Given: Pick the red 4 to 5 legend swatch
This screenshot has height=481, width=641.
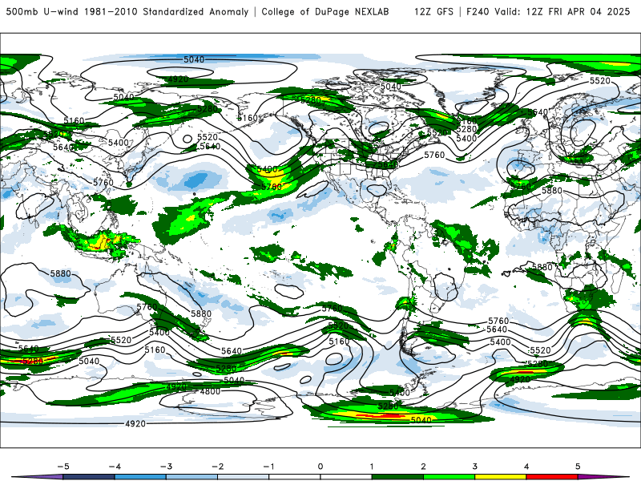Looking at the screenshot, I should click(x=553, y=477).
